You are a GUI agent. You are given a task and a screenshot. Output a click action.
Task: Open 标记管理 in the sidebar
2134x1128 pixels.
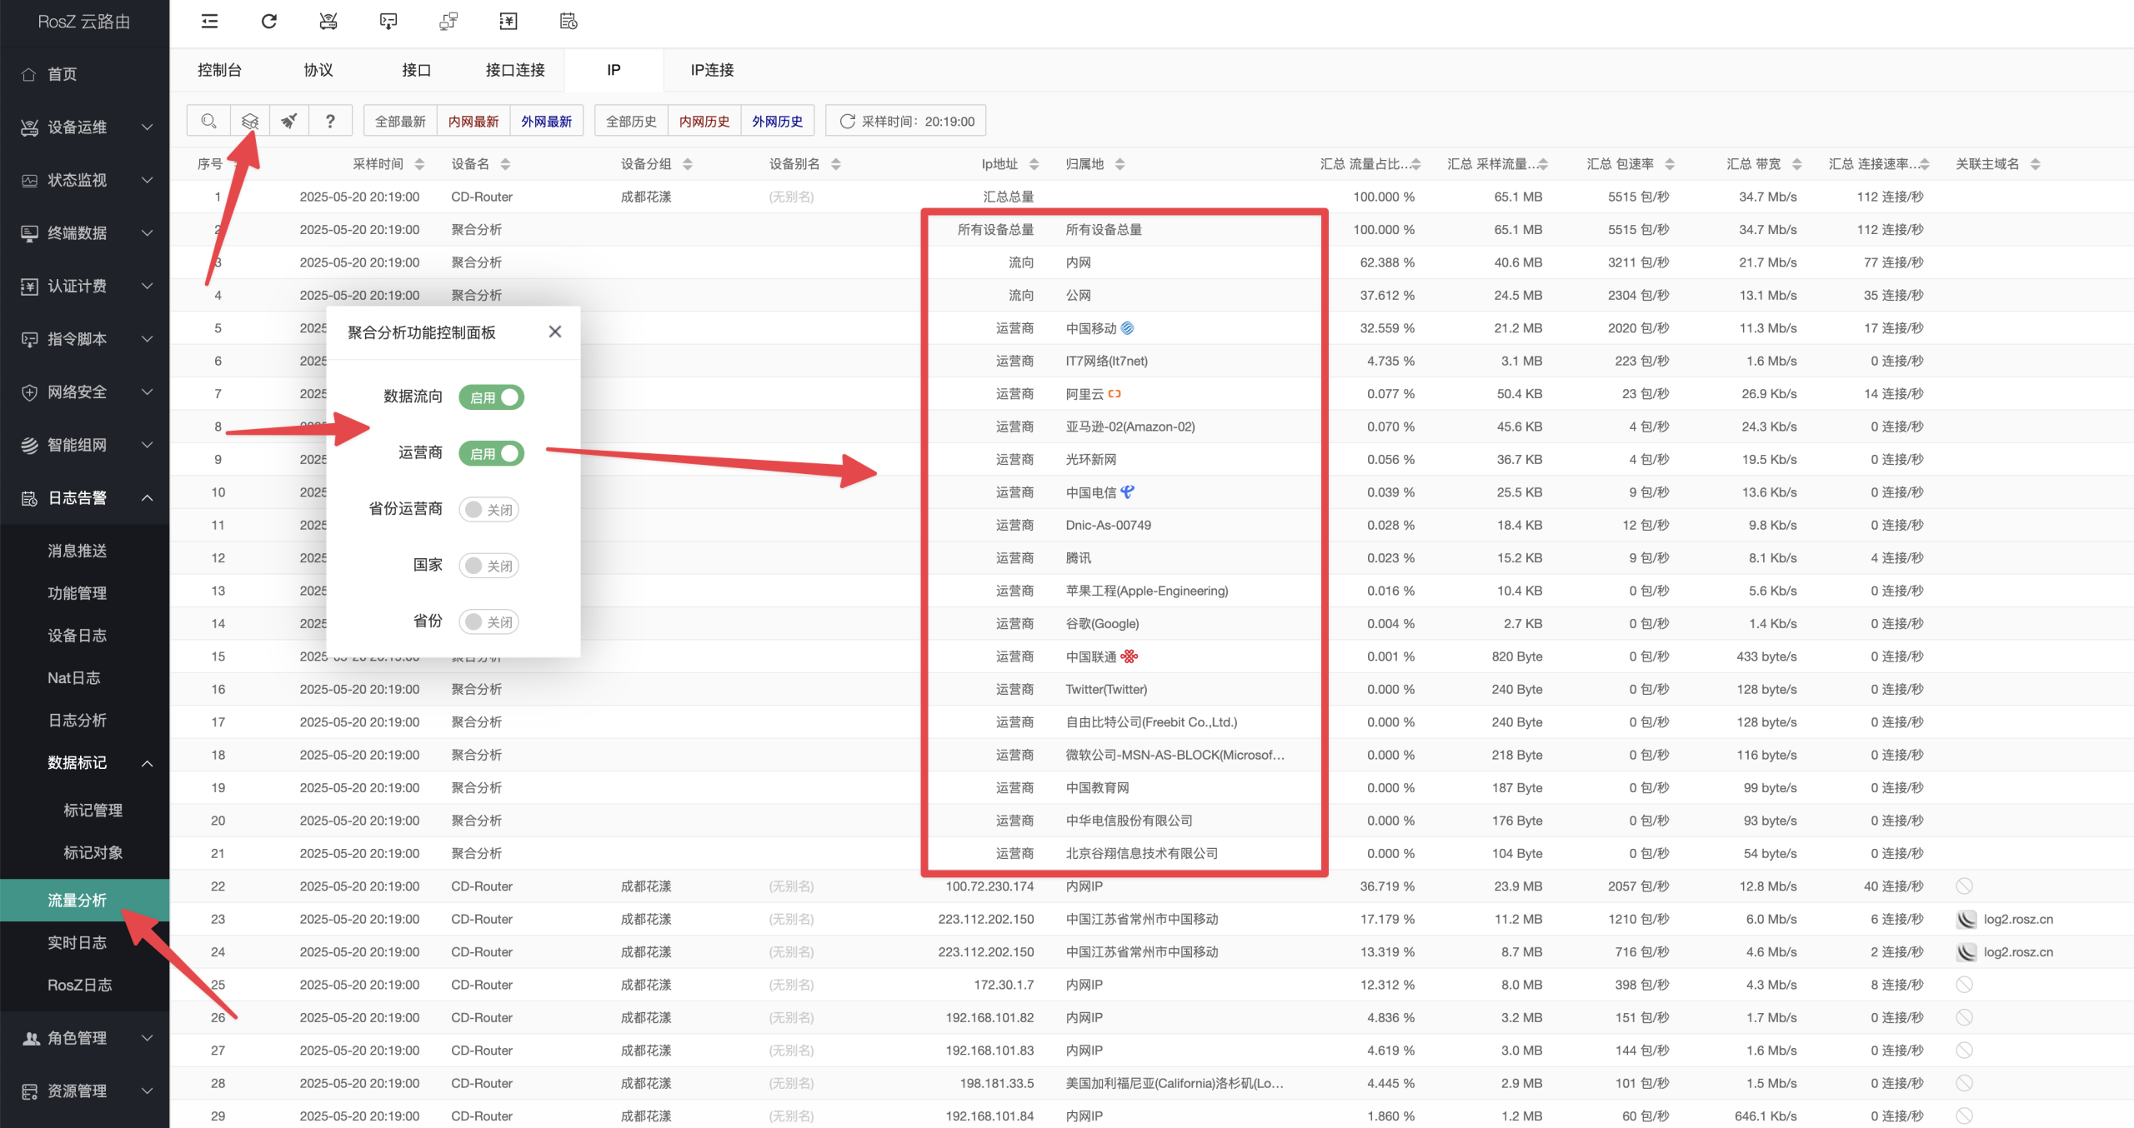point(84,810)
